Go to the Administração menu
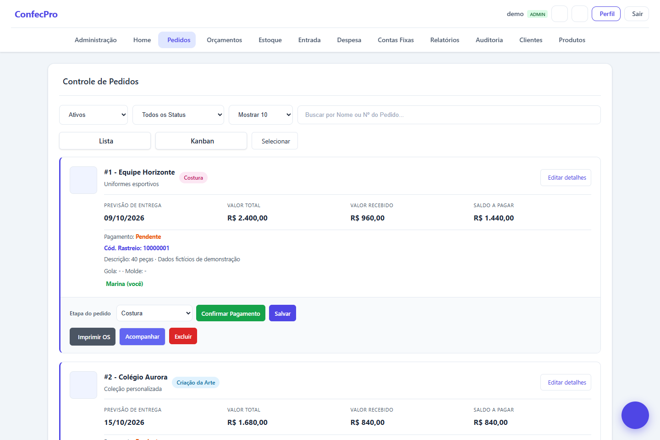This screenshot has height=440, width=660. [96, 40]
